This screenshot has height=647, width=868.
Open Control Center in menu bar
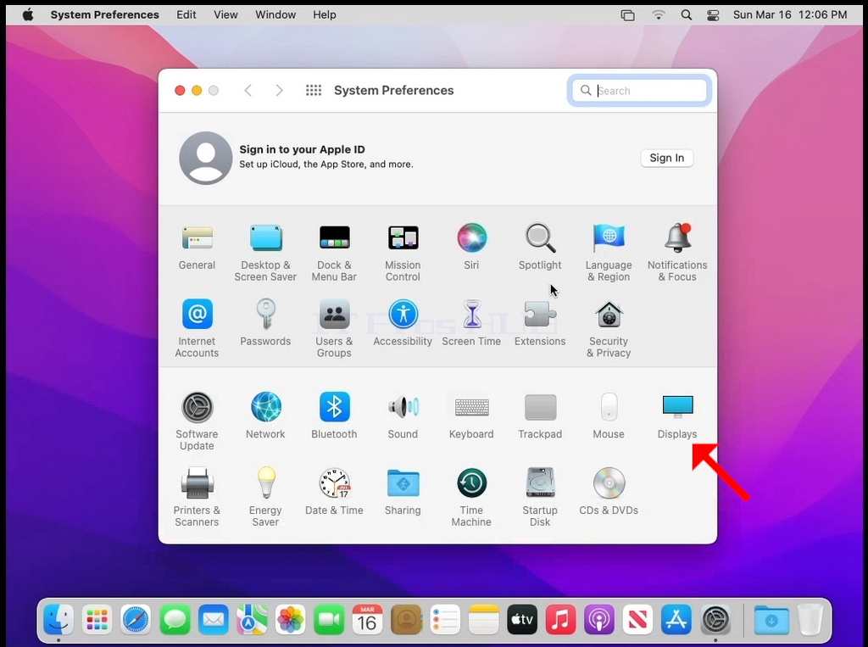pyautogui.click(x=713, y=15)
